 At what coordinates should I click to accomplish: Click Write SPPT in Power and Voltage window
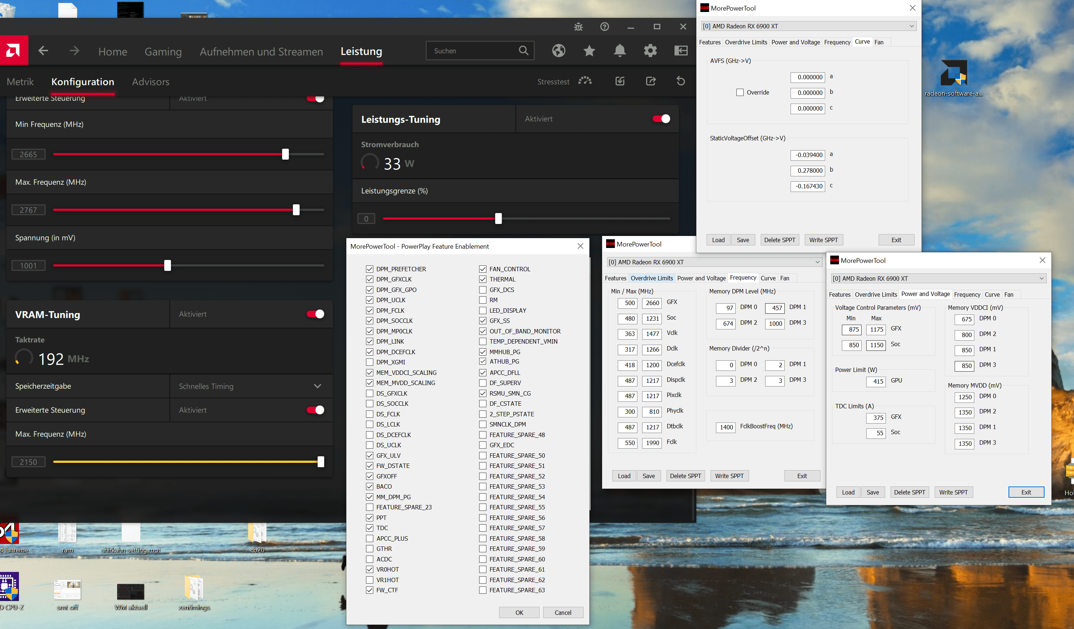953,492
